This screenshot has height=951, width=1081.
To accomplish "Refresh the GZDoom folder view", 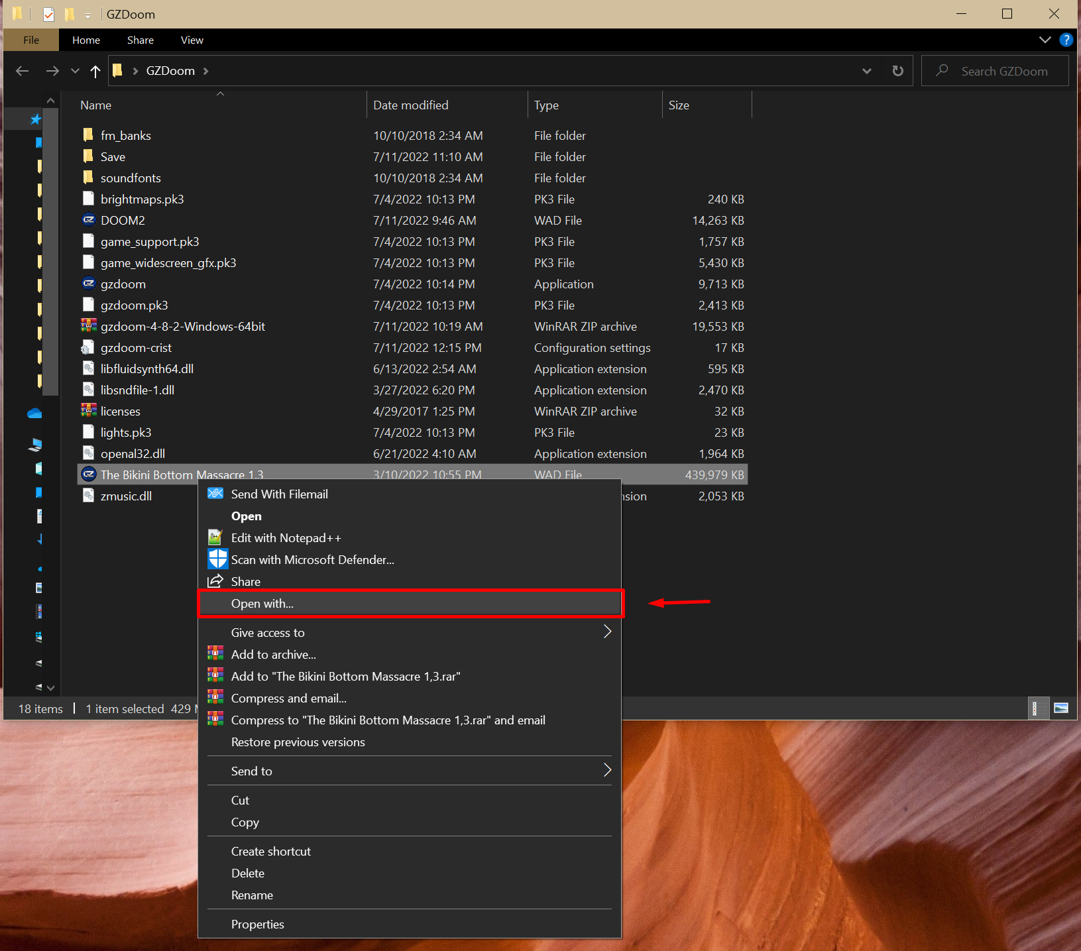I will (898, 71).
